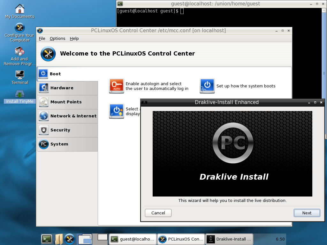
Task: Select the Boot category in Control Center
Action: [x=67, y=74]
